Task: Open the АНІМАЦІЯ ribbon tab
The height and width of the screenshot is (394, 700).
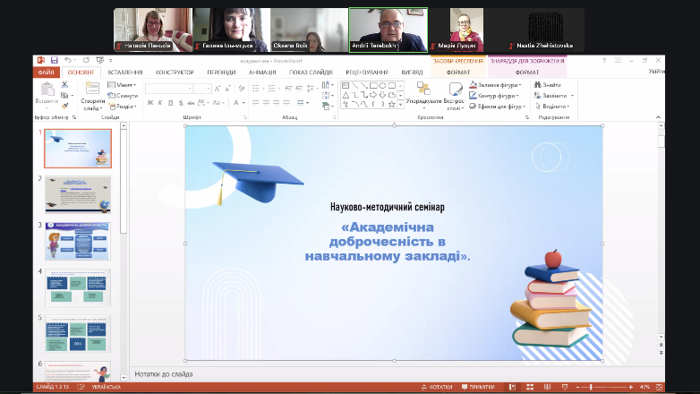Action: pyautogui.click(x=262, y=72)
